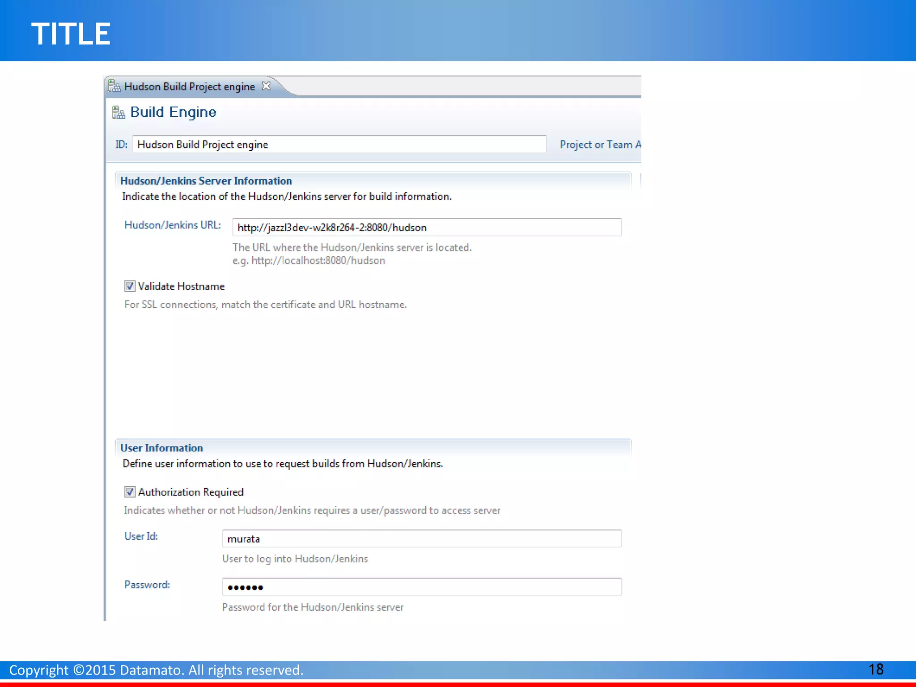Click the localhost example URL hint text

pos(309,261)
